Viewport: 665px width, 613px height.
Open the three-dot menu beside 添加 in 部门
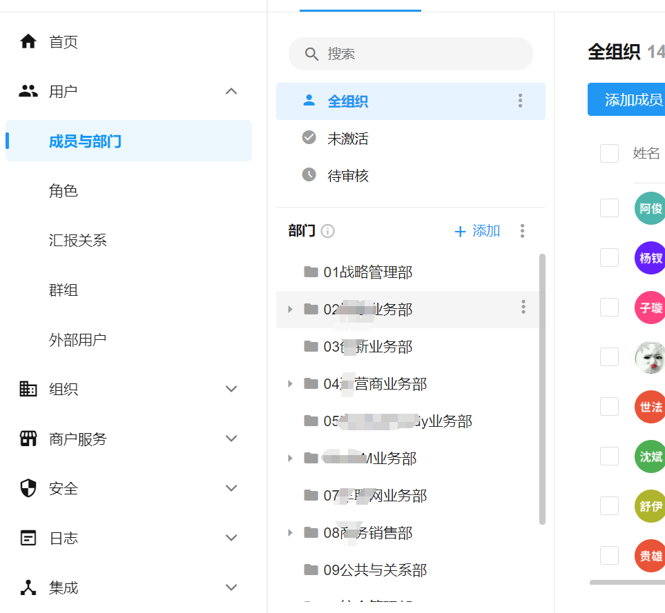click(x=522, y=231)
